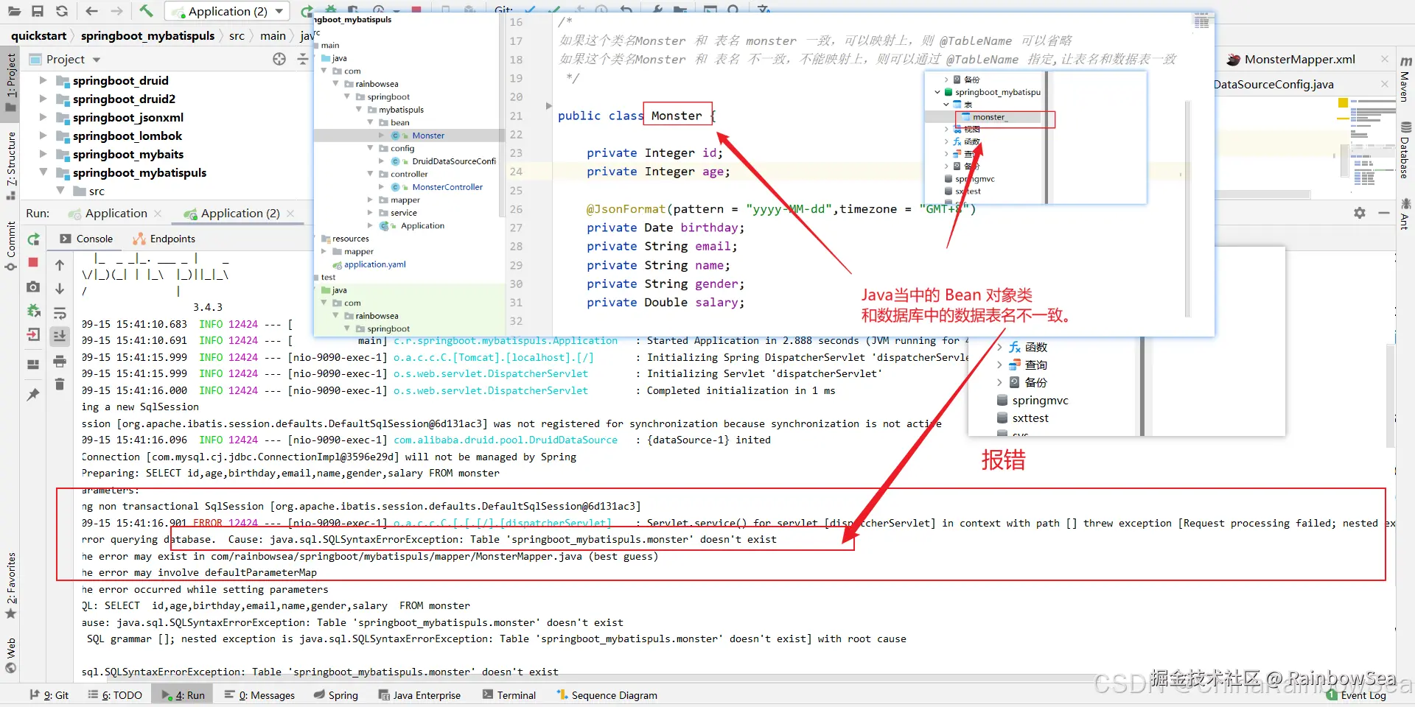Expand the springboot_druid module

click(x=43, y=80)
